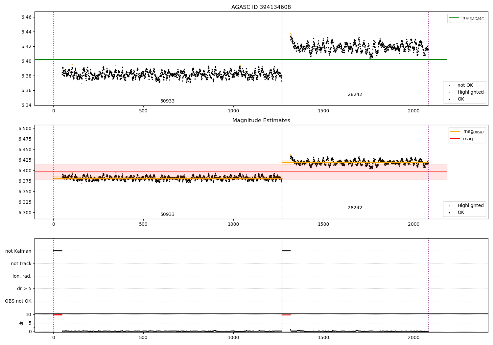This screenshot has width=493, height=345.
Task: Click the y-axis tick "6.36"
Action: pyautogui.click(x=27, y=91)
